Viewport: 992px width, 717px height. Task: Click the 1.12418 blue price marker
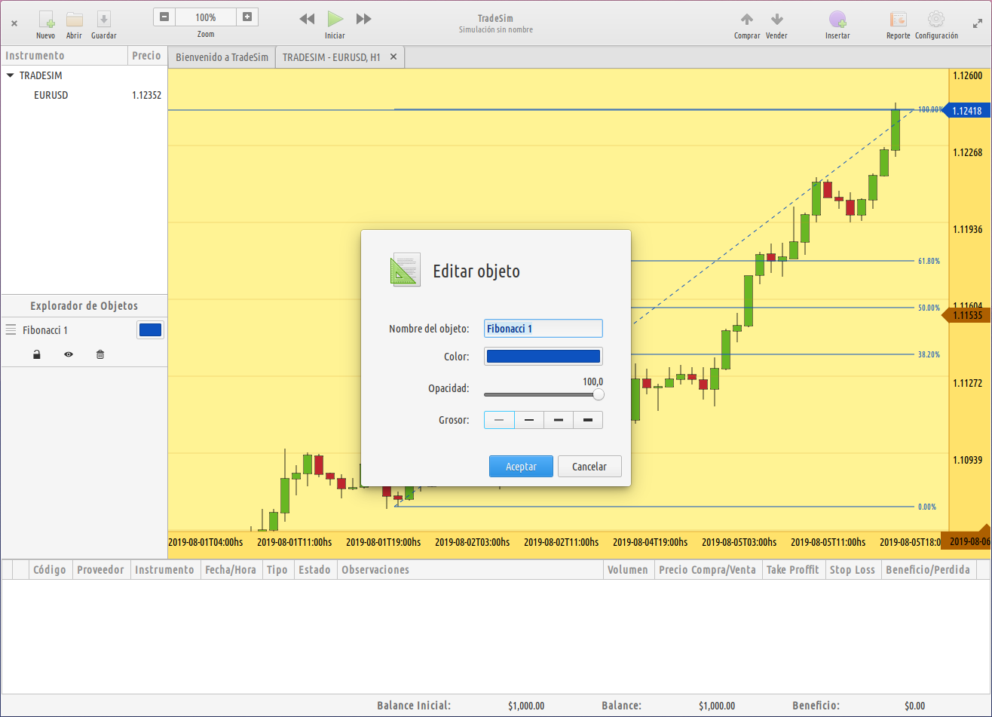[x=965, y=111]
